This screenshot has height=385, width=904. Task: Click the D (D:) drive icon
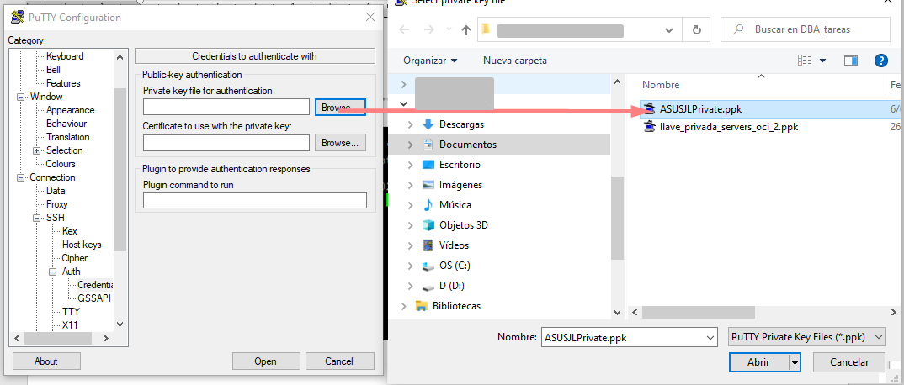[428, 286]
